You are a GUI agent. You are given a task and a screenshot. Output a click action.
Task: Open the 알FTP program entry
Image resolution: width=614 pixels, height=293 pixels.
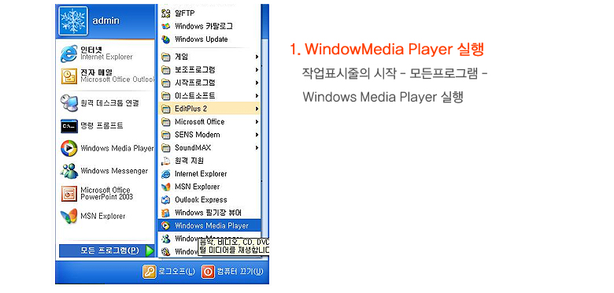coord(209,13)
